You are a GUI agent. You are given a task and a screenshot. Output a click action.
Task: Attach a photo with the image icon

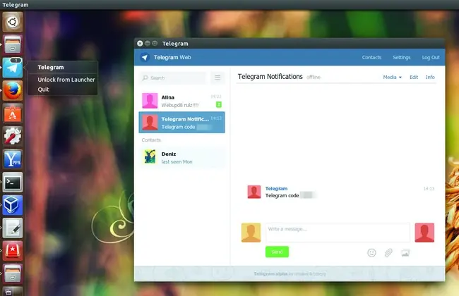(405, 253)
